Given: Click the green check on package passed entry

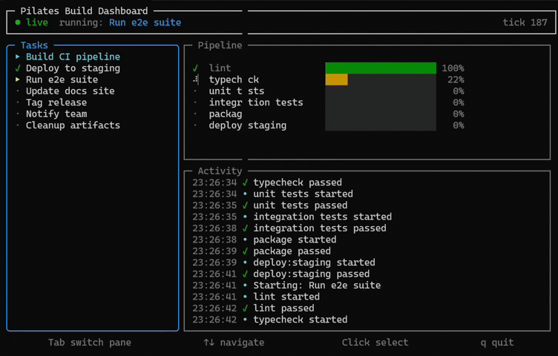Looking at the screenshot, I should coord(245,251).
